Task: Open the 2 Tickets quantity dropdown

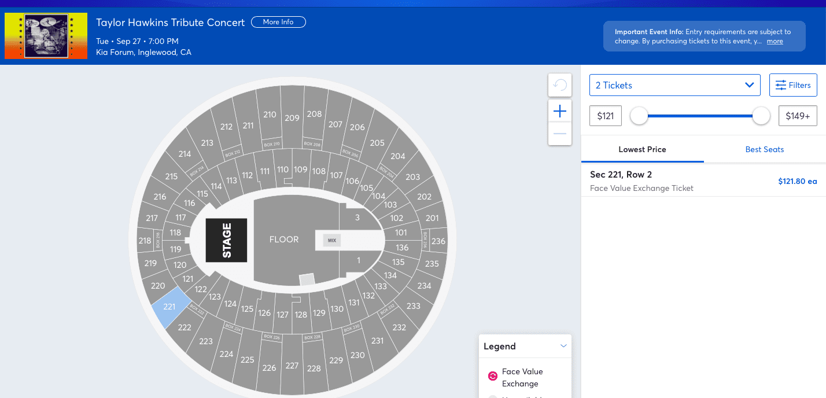Action: (674, 85)
